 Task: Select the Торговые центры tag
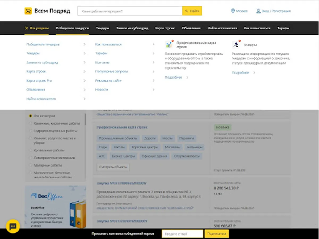[x=145, y=147]
